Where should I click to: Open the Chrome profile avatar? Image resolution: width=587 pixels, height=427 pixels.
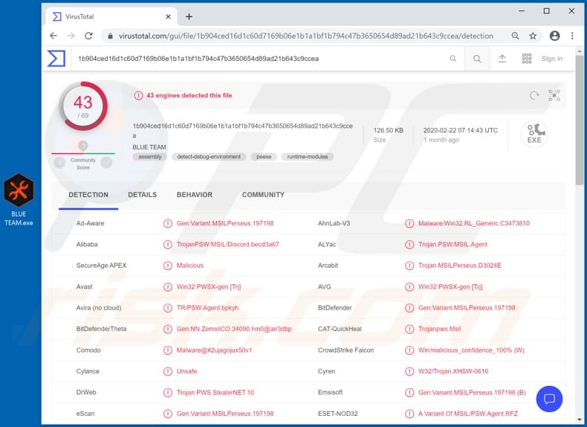pos(554,36)
